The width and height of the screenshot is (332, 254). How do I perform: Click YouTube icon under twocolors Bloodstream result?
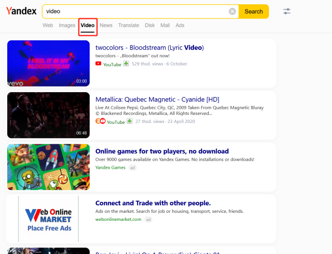pos(98,64)
